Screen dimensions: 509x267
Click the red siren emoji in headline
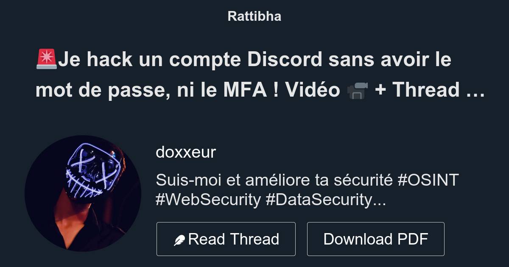47,59
